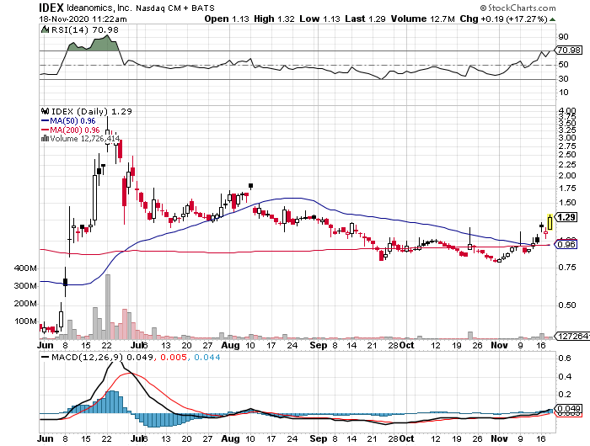Click the IDEX (Daily) 1.29 legend label
This screenshot has height=446, width=590.
click(91, 112)
